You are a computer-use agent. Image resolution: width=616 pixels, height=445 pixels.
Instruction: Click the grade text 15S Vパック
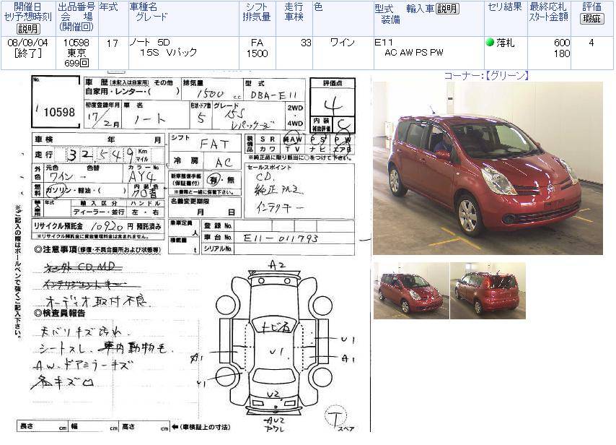click(168, 52)
